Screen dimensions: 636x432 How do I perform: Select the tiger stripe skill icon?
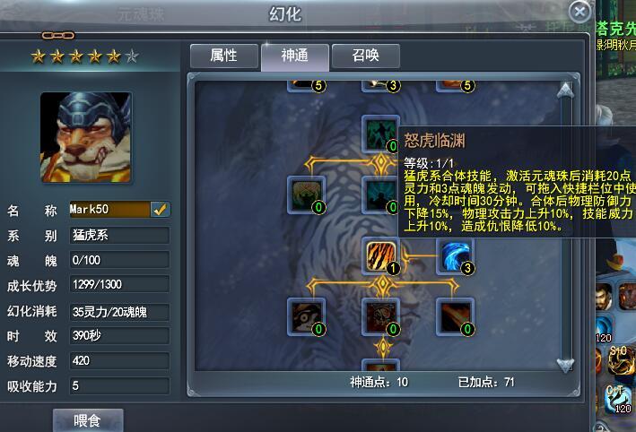tap(381, 256)
